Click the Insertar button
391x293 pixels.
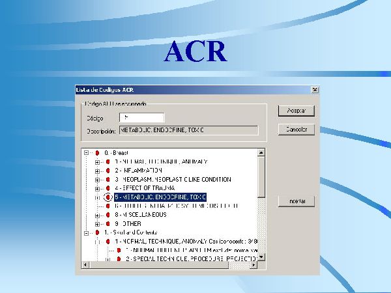(x=296, y=201)
